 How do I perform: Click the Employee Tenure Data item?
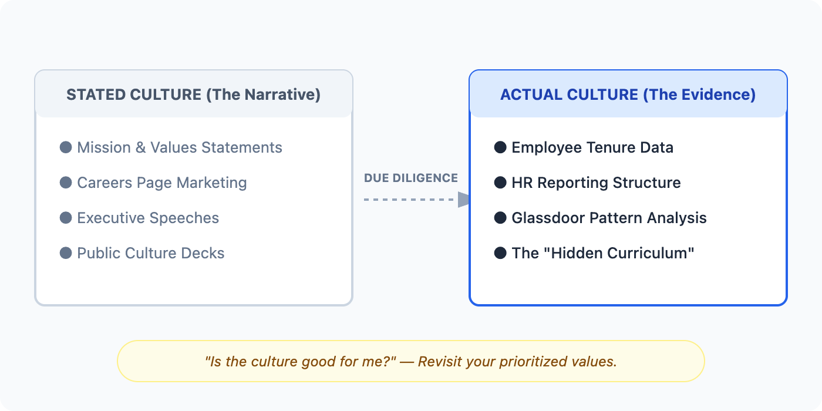[592, 147]
